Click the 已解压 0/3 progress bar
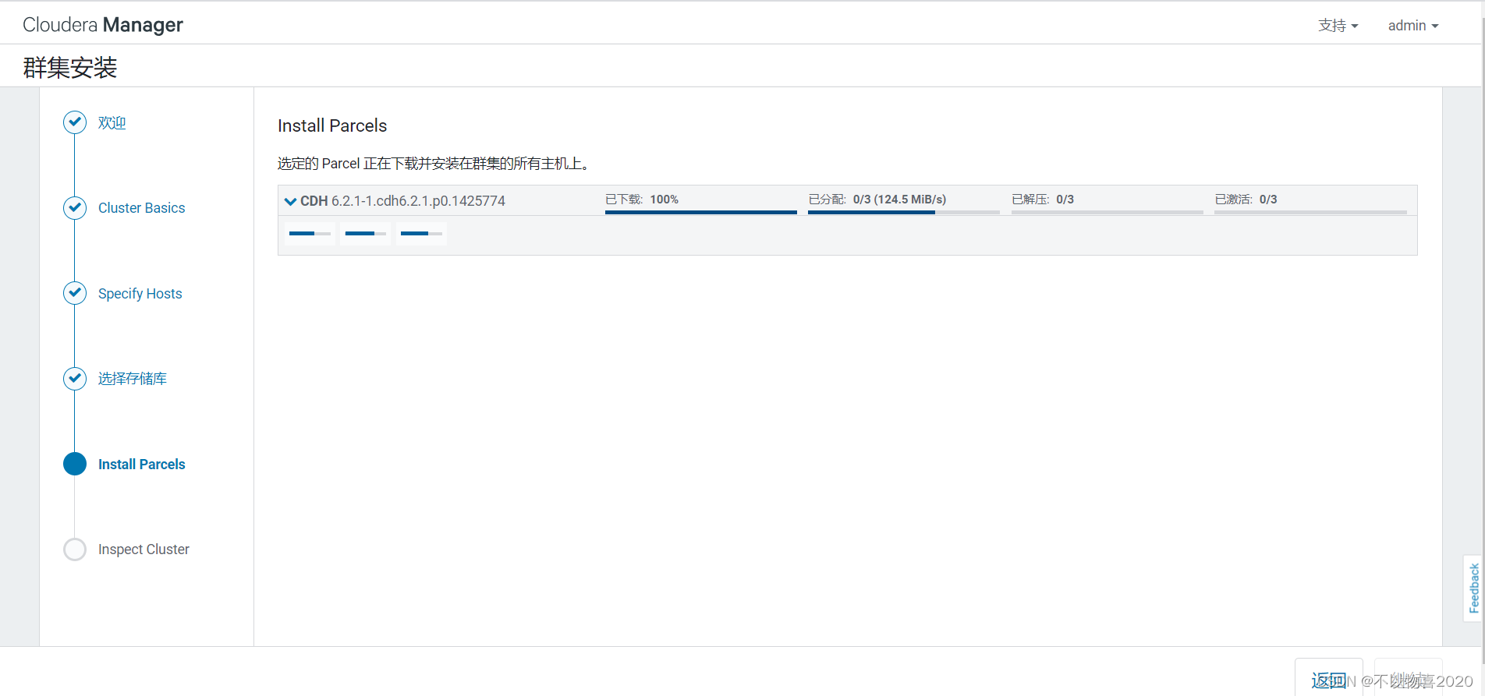This screenshot has width=1485, height=696. (1108, 212)
